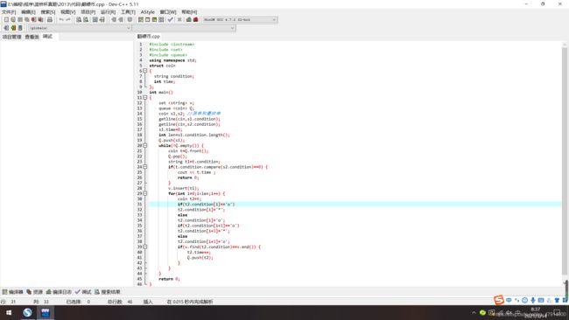Viewport: 569px width, 320px height.
Task: Collapse the main function fold at line 11
Action: 144,97
